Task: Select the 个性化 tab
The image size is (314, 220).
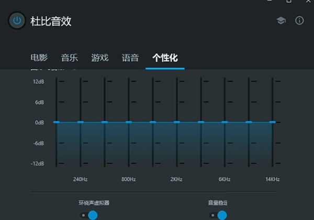Action: pos(165,57)
